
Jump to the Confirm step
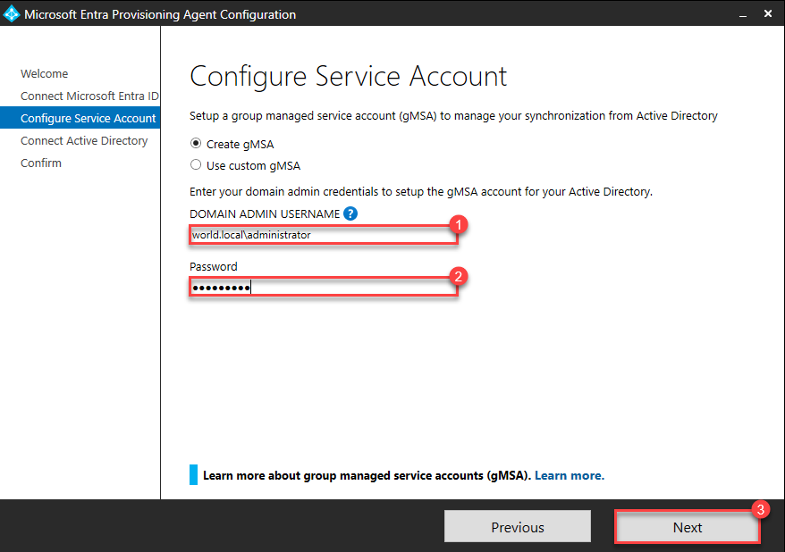click(x=41, y=163)
